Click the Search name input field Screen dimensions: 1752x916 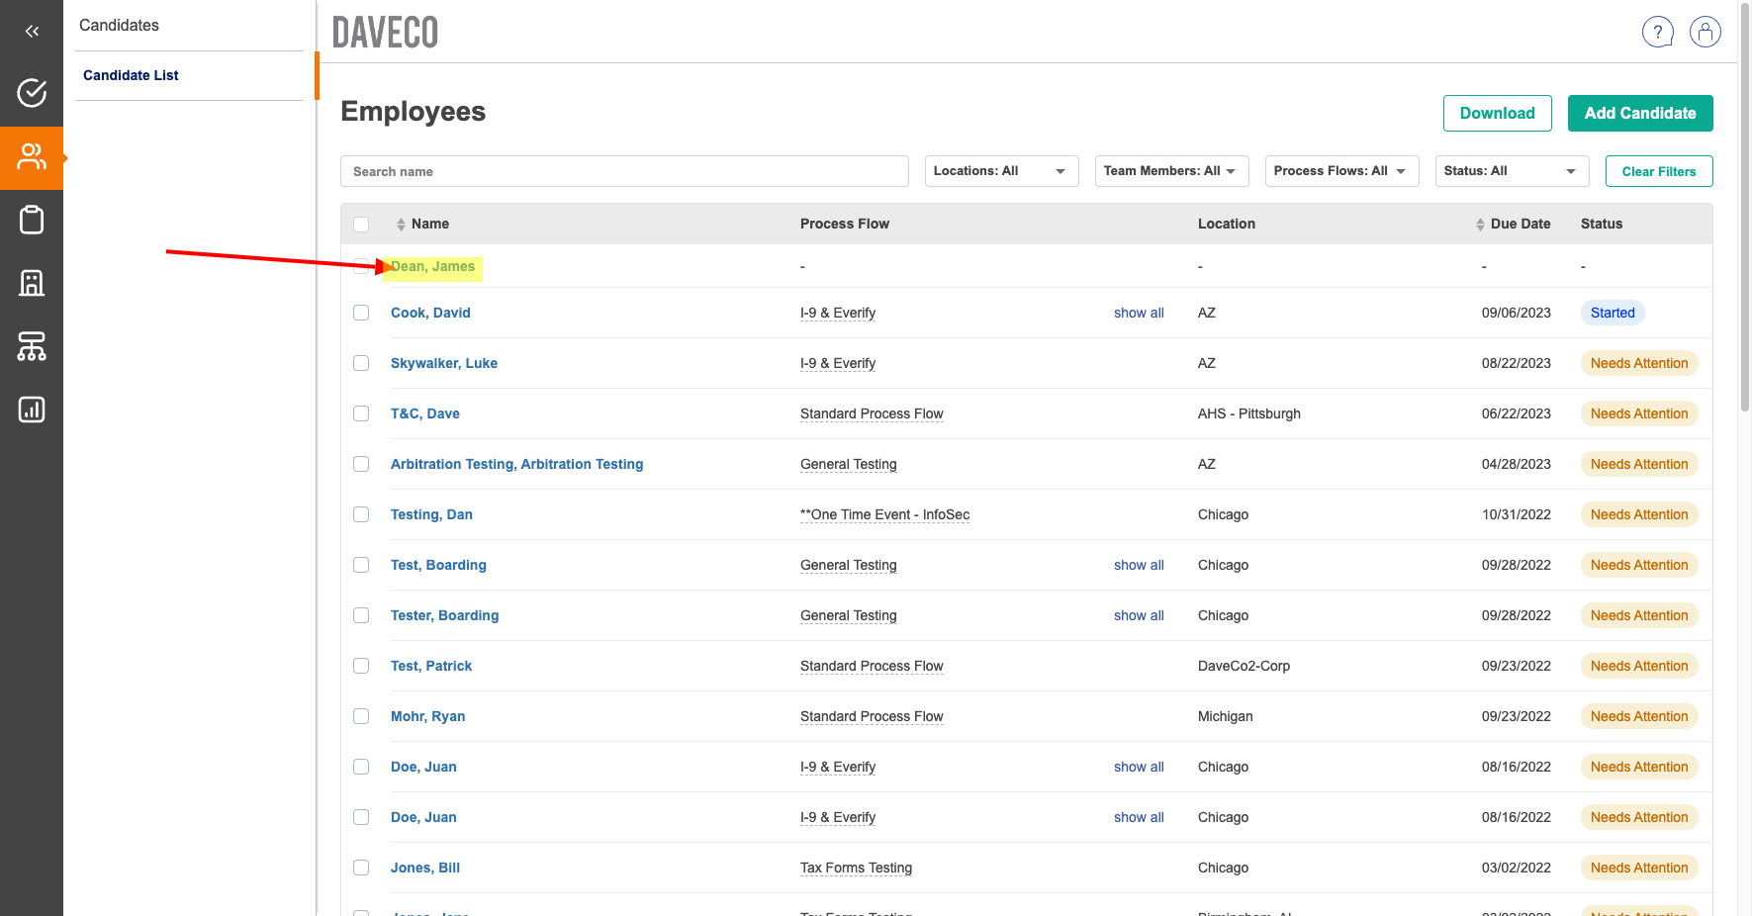tap(623, 171)
